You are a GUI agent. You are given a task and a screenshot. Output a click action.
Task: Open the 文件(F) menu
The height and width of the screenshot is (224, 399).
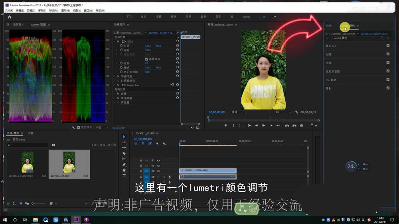[x=9, y=11]
